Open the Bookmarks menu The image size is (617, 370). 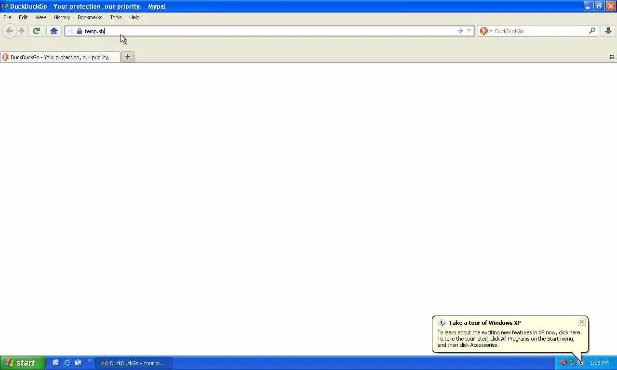[x=90, y=17]
